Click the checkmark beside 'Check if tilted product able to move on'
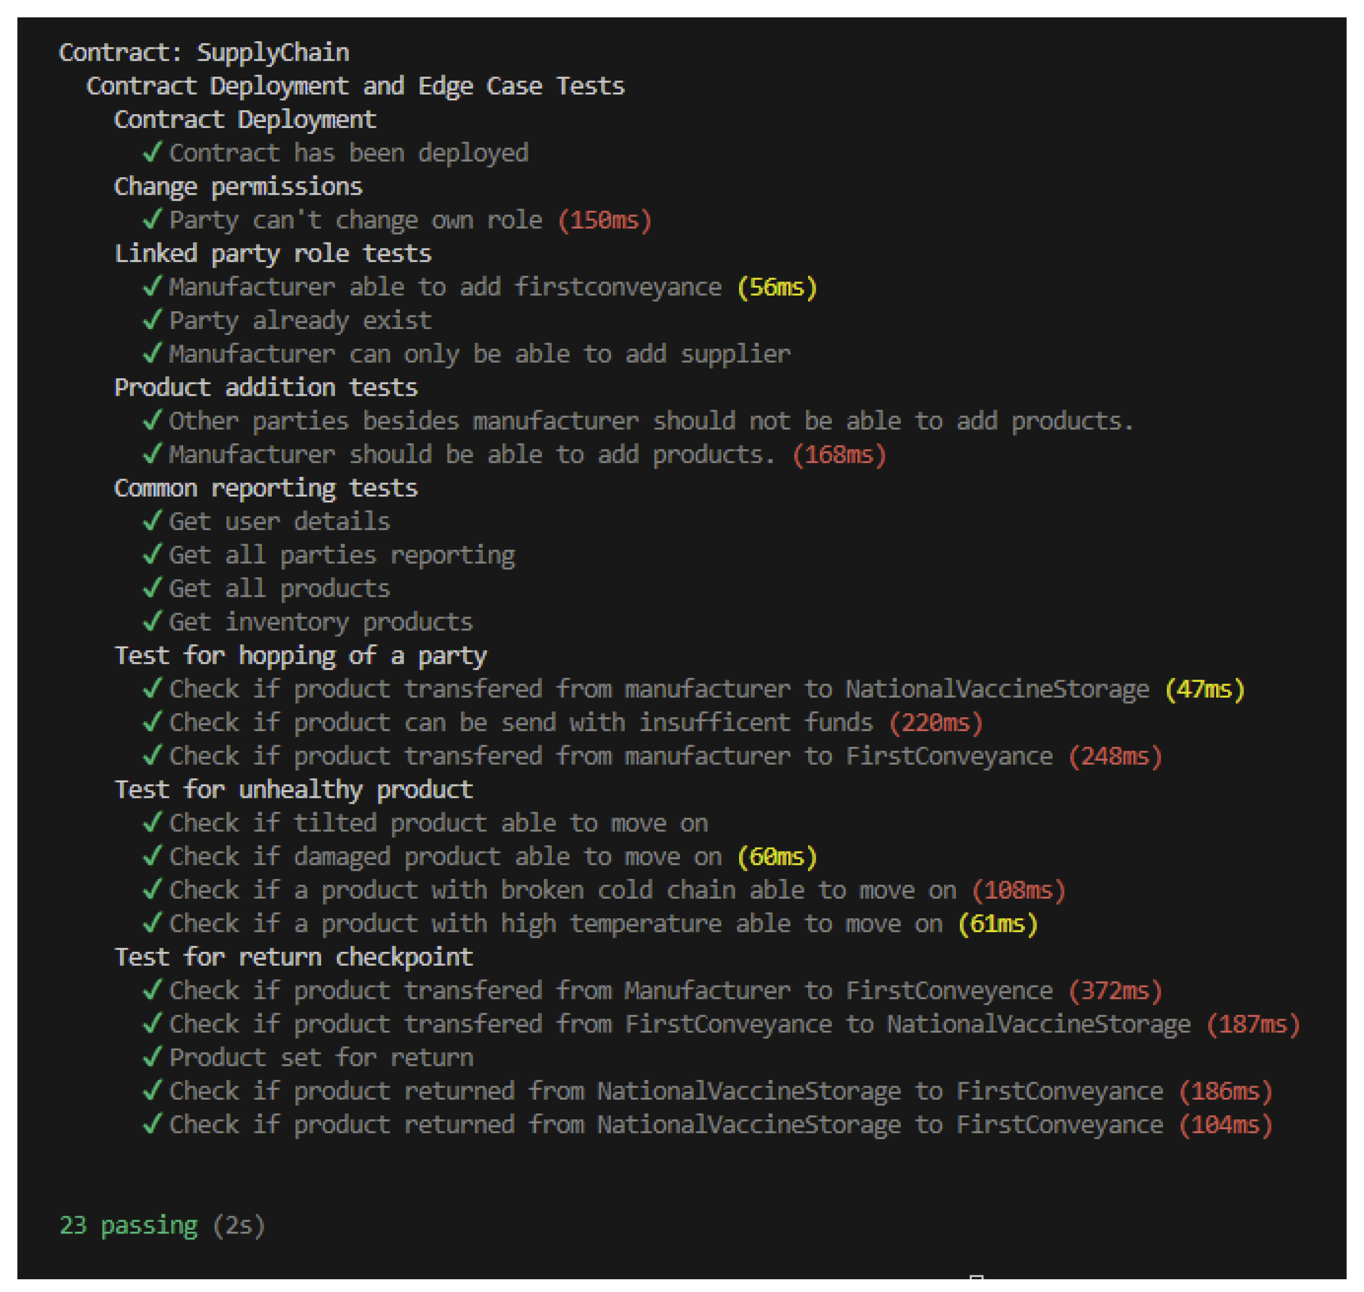Image resolution: width=1364 pixels, height=1292 pixels. (153, 822)
